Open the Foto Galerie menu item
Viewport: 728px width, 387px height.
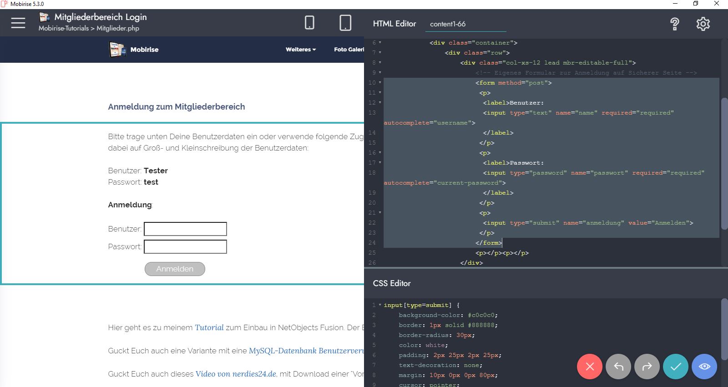coord(349,50)
